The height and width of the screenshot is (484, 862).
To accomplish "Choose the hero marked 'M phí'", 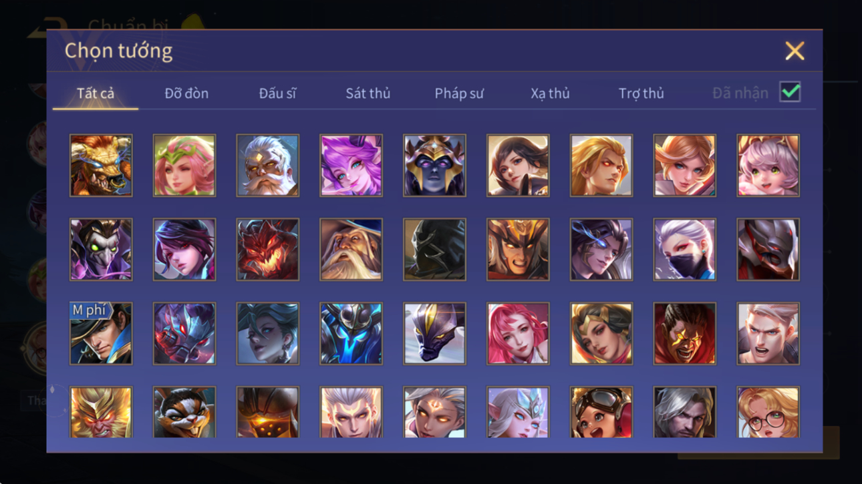I will 101,334.
